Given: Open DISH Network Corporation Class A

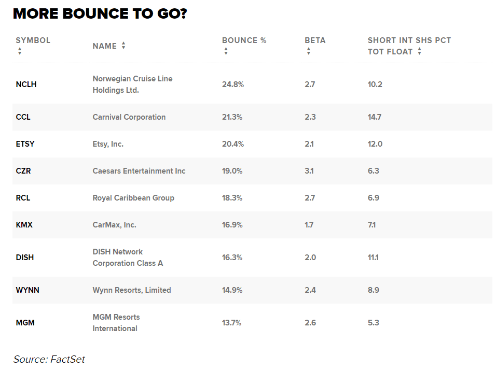Looking at the screenshot, I should point(128,258).
